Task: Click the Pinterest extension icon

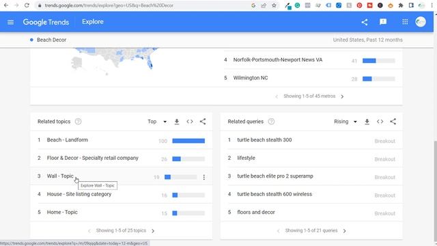Action: click(359, 5)
